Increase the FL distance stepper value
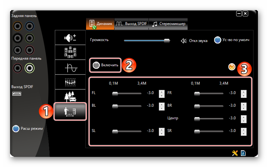This screenshot has height=167, width=268. point(161,92)
